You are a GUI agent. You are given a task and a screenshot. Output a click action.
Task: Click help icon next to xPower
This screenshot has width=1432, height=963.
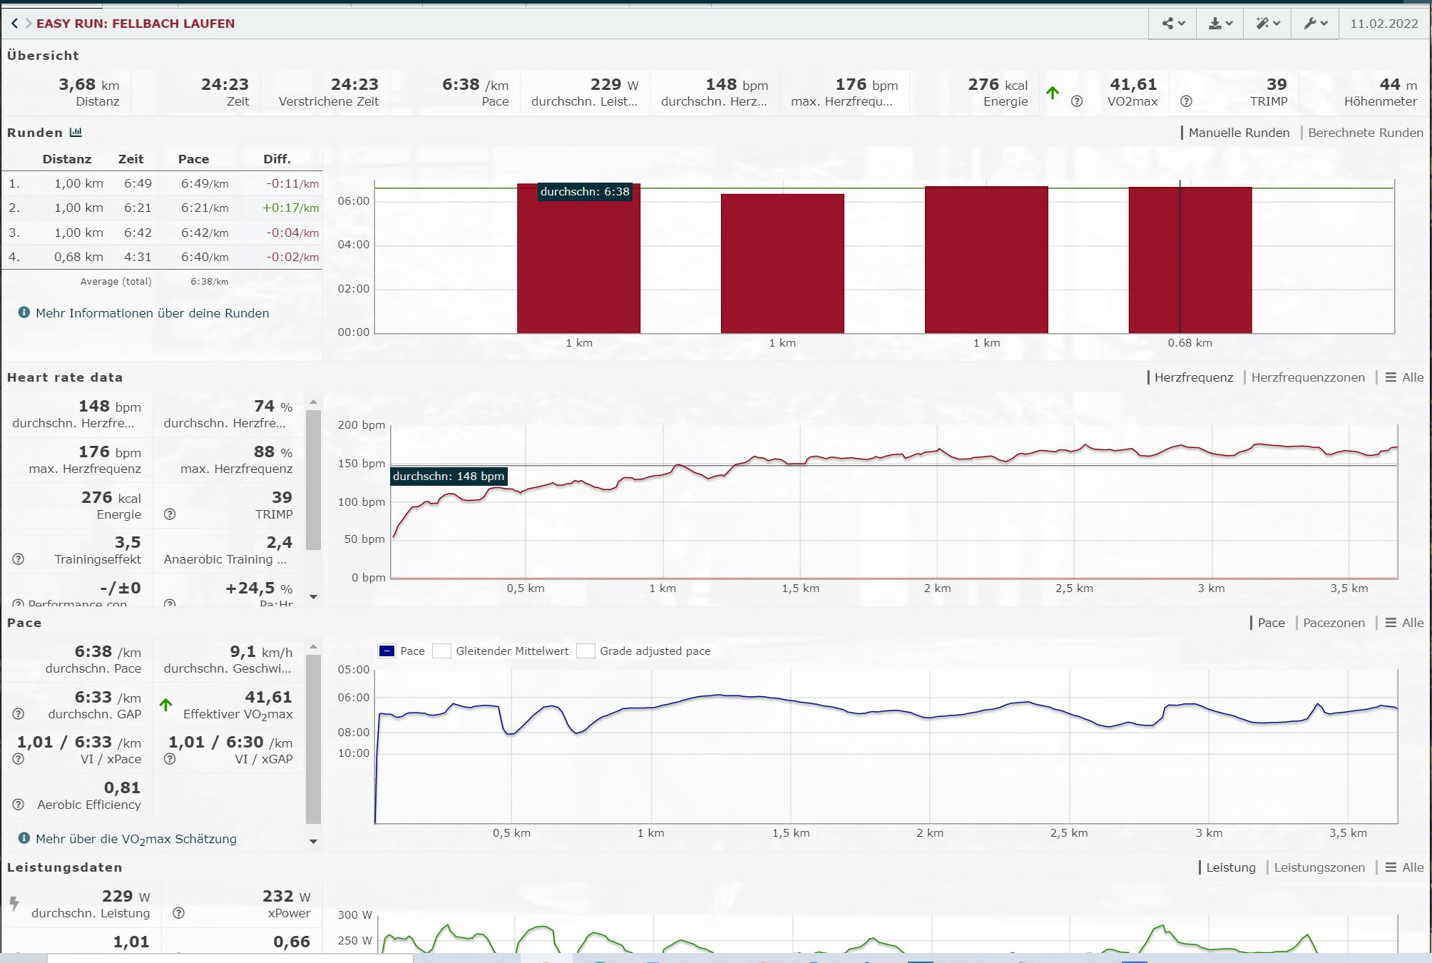point(179,913)
